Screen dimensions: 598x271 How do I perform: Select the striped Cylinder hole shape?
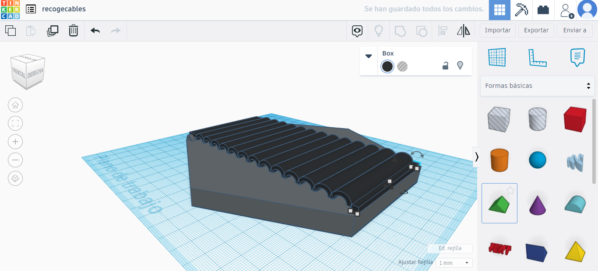point(537,119)
